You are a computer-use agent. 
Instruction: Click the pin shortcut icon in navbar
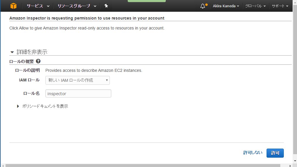tap(106, 6)
